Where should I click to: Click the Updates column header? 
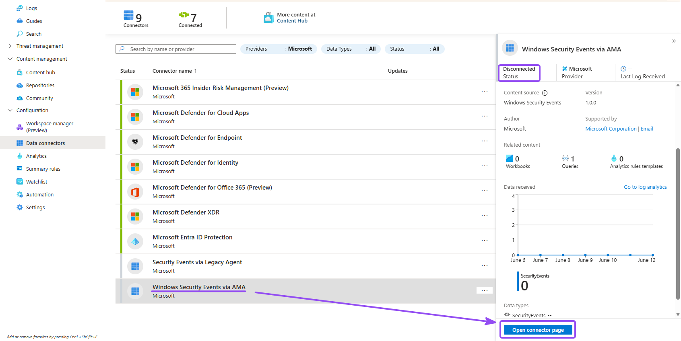tap(398, 71)
